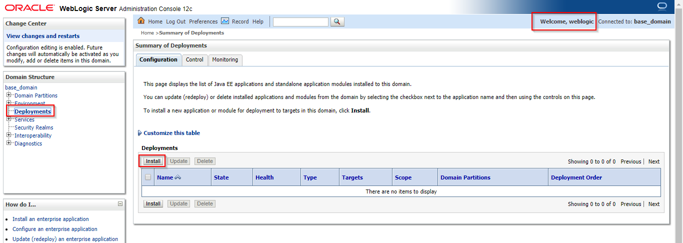Click the search magnifier button
The image size is (683, 243).
click(x=337, y=21)
